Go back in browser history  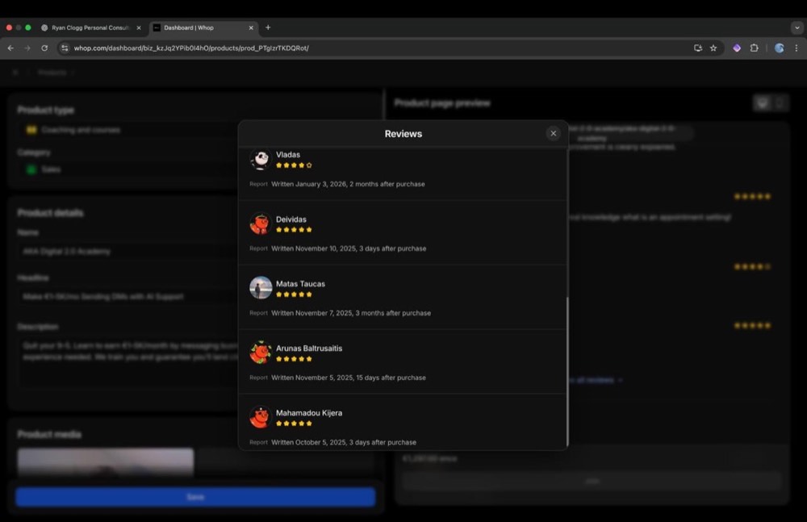[x=10, y=48]
